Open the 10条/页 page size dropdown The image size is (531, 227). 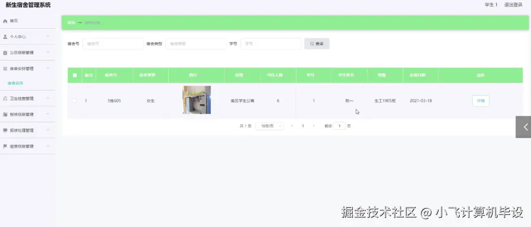270,126
